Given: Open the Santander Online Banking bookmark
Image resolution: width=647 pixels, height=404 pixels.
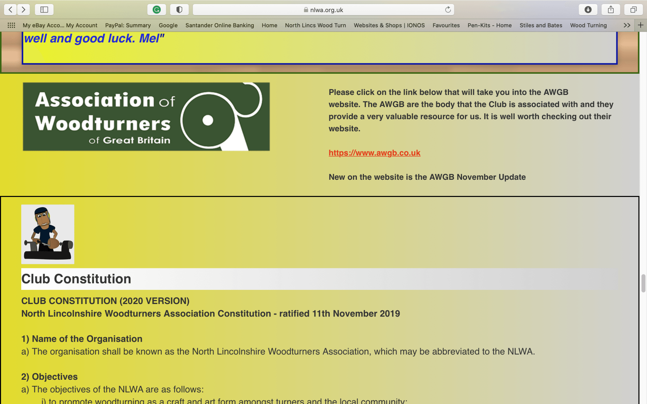Looking at the screenshot, I should (x=219, y=25).
